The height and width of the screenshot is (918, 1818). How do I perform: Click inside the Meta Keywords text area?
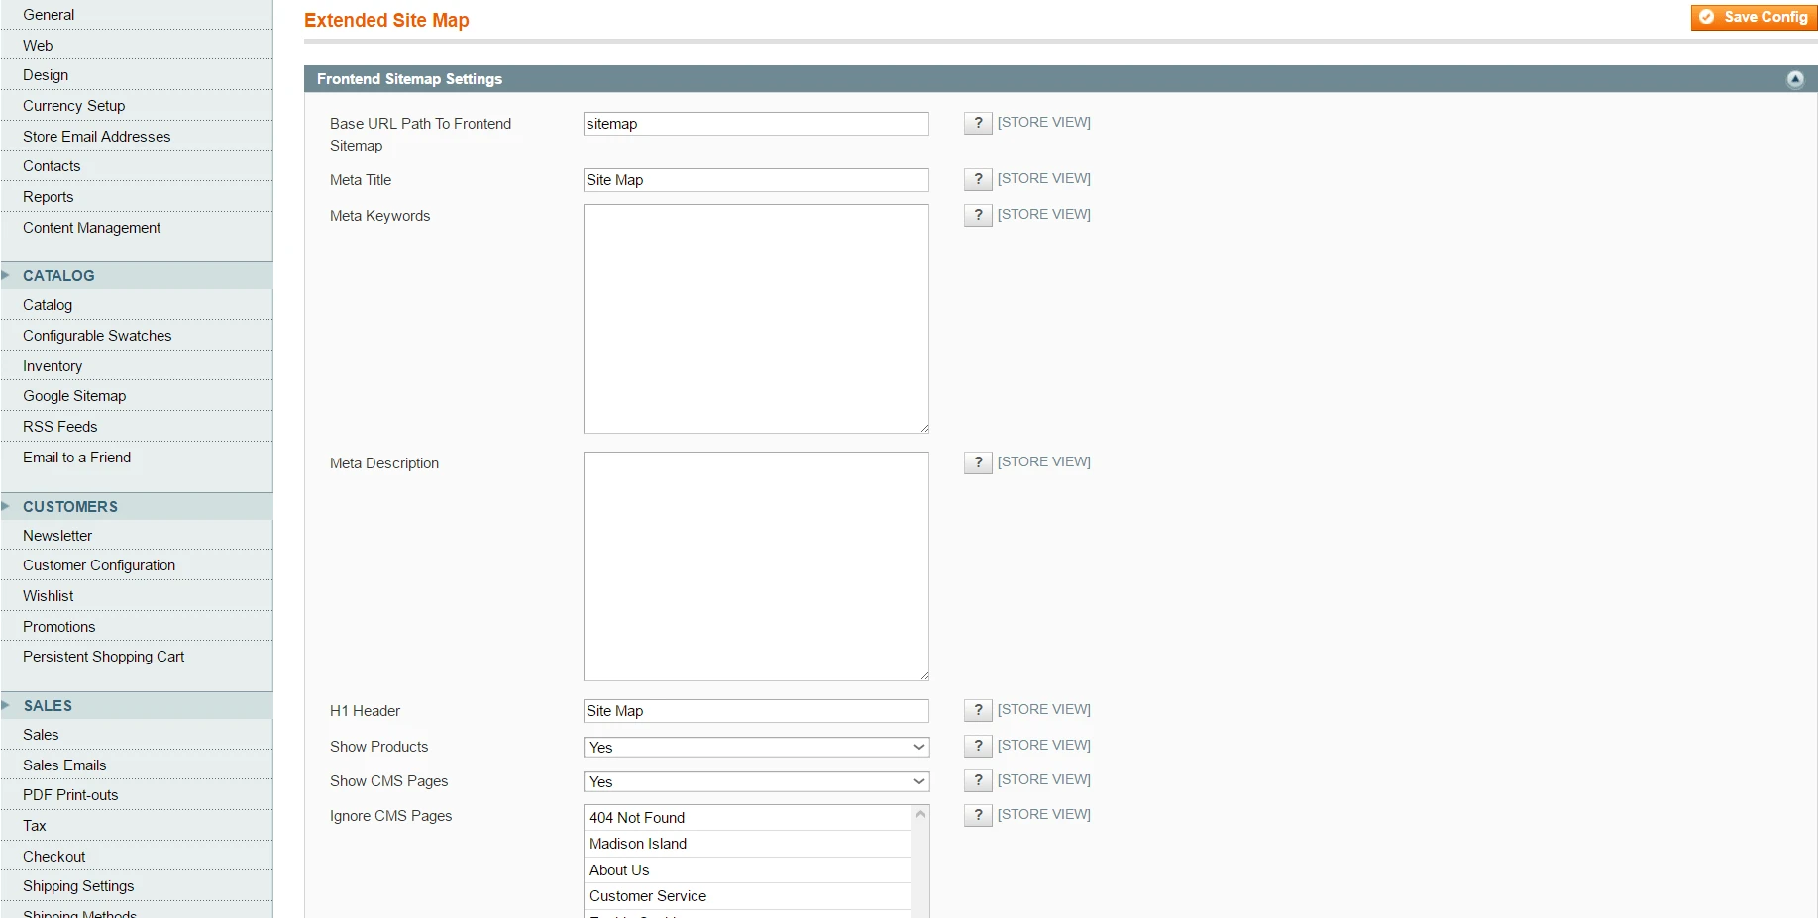tap(755, 318)
